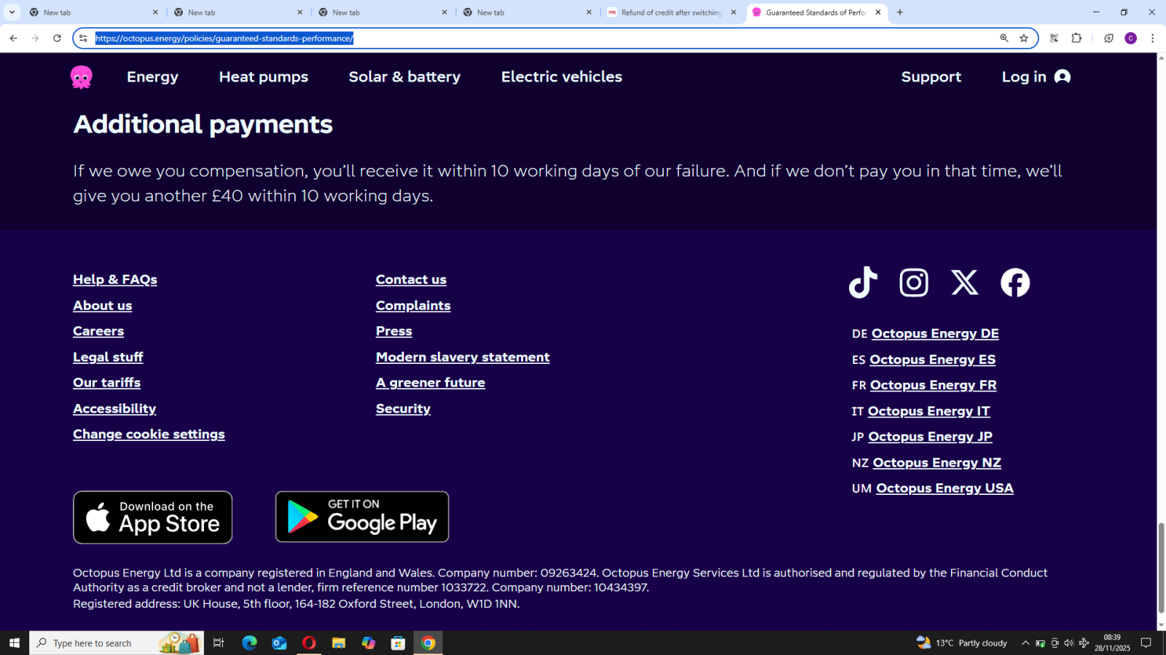Expand the tab search dropdown arrow

tap(12, 12)
